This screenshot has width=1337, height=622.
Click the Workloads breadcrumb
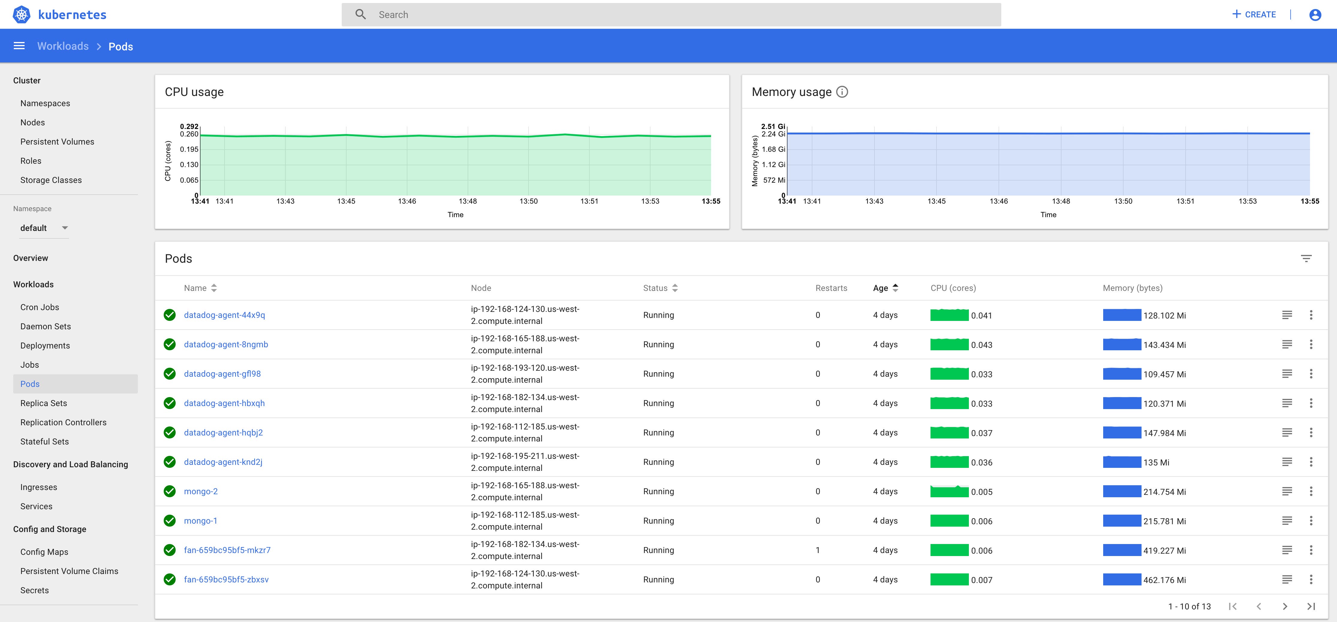coord(63,46)
